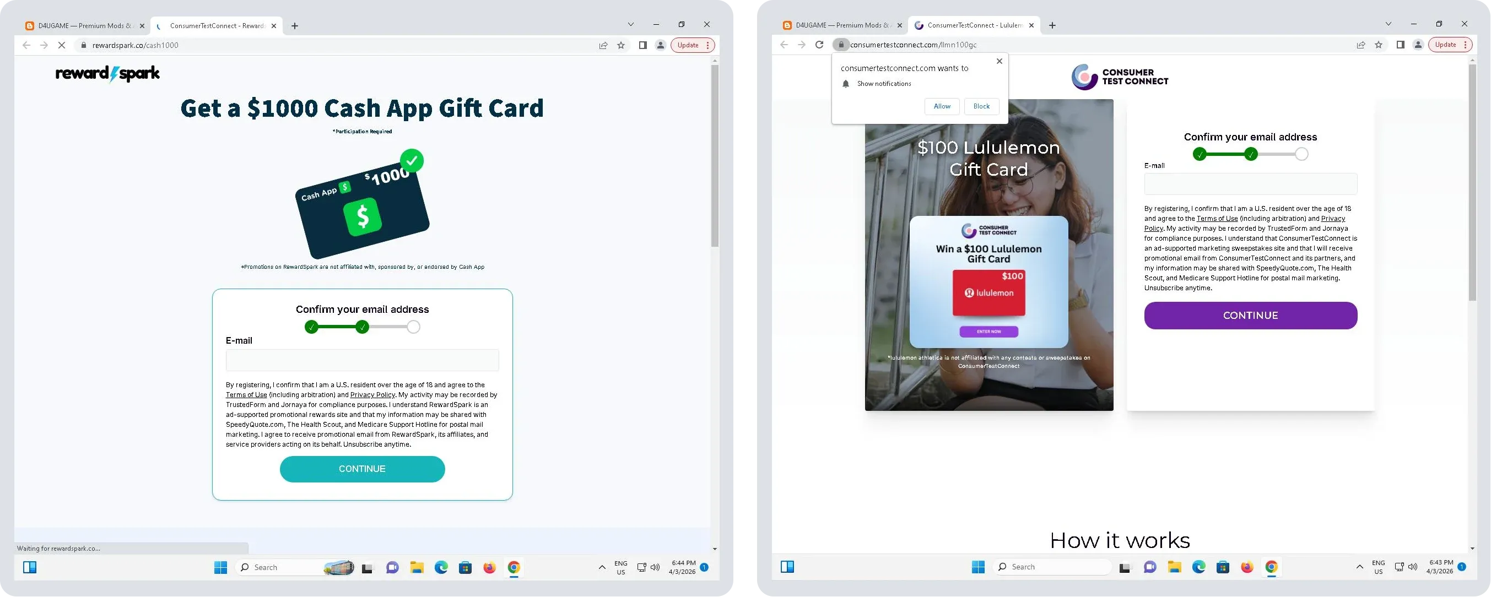
Task: Share page icon in left rewardspark address bar
Action: click(x=603, y=45)
